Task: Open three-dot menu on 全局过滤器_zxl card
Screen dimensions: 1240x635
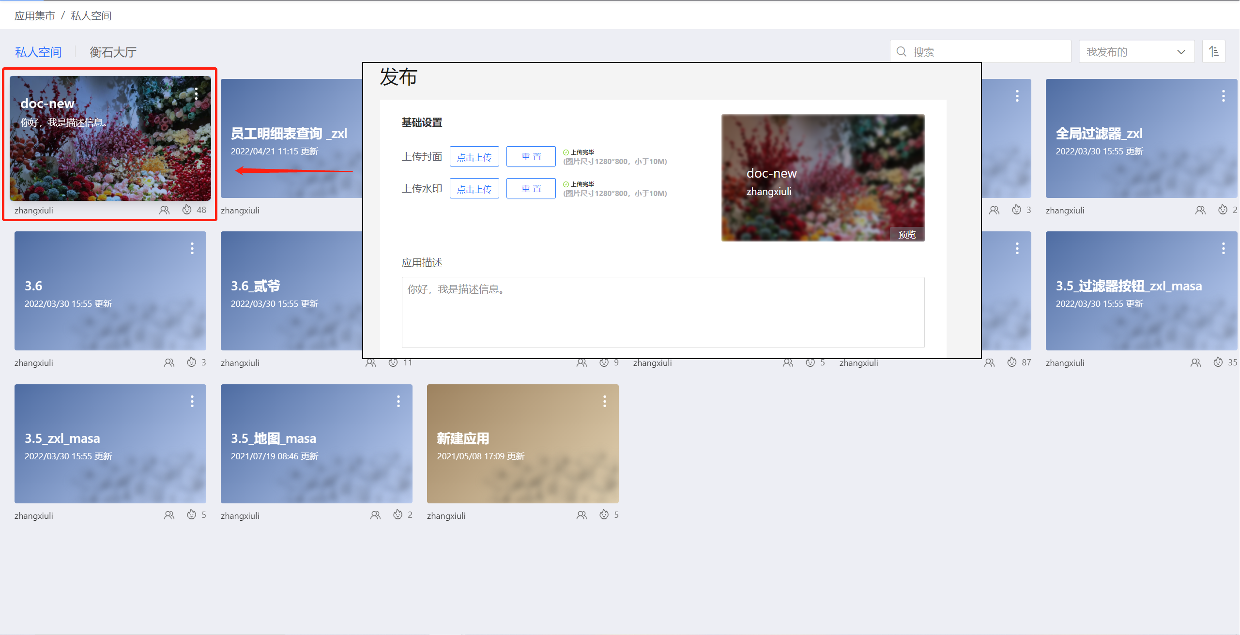Action: 1223,96
